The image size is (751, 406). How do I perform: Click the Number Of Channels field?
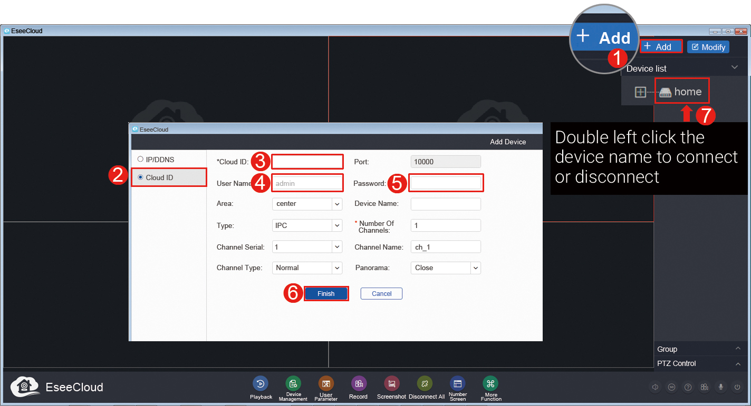pos(446,225)
